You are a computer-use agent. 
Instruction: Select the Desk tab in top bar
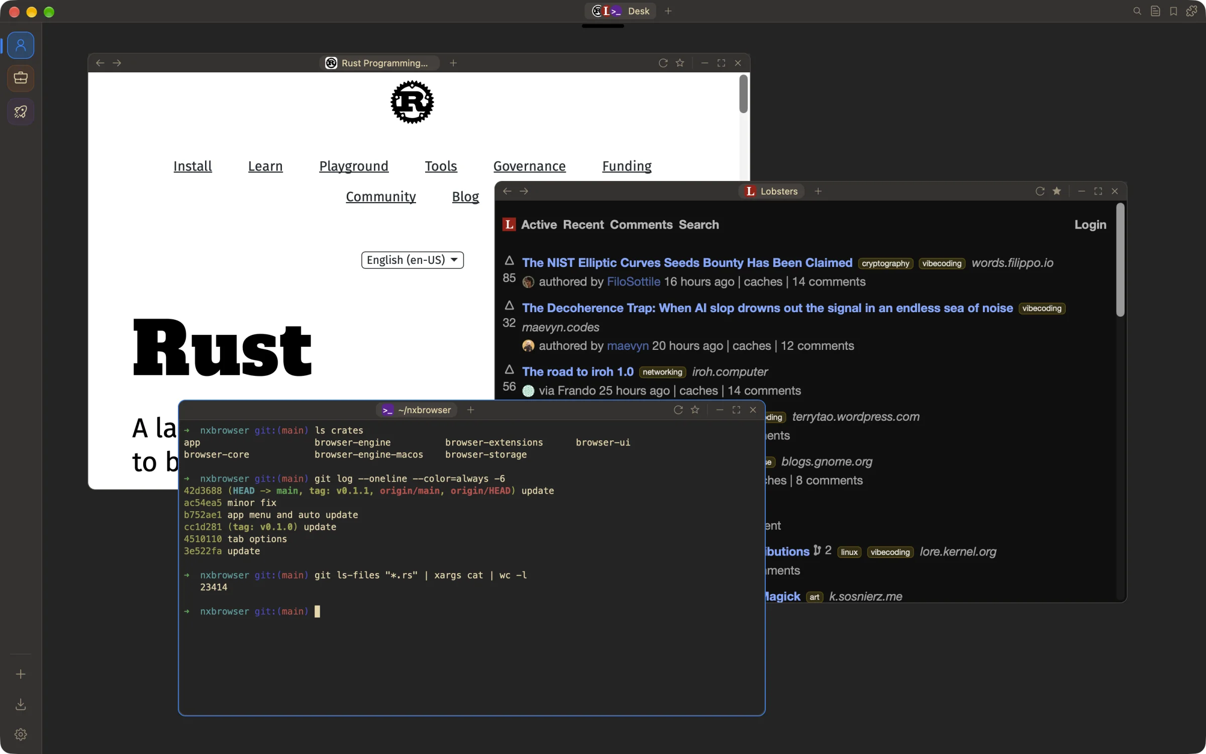click(x=620, y=11)
